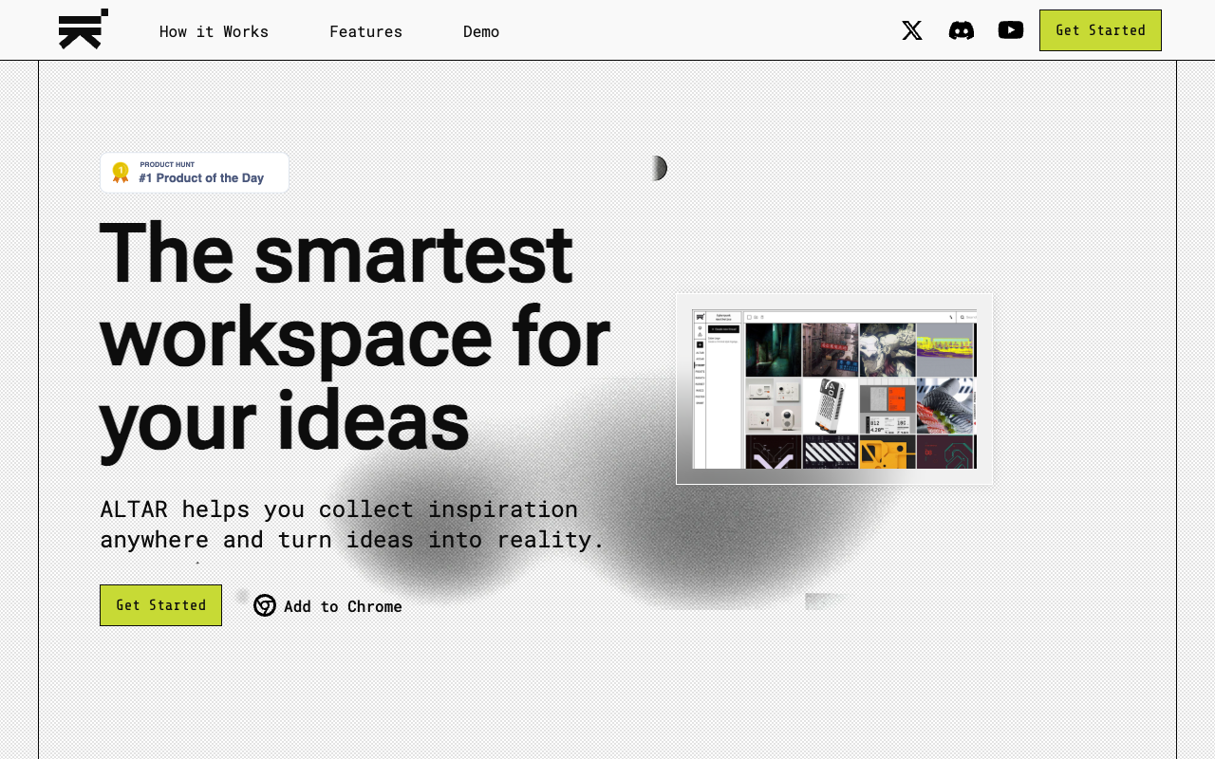Click the app preview screenshot thumbnail

(x=834, y=389)
